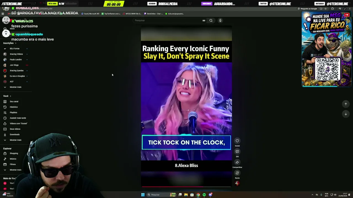Image resolution: width=353 pixels, height=198 pixels.
Task: Click the Windows taskbar Pesquisar search box
Action: tap(161, 195)
